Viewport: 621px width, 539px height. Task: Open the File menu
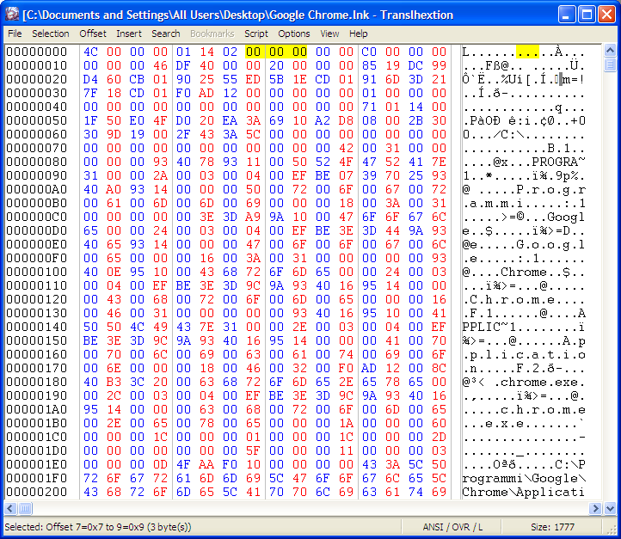pyautogui.click(x=15, y=34)
